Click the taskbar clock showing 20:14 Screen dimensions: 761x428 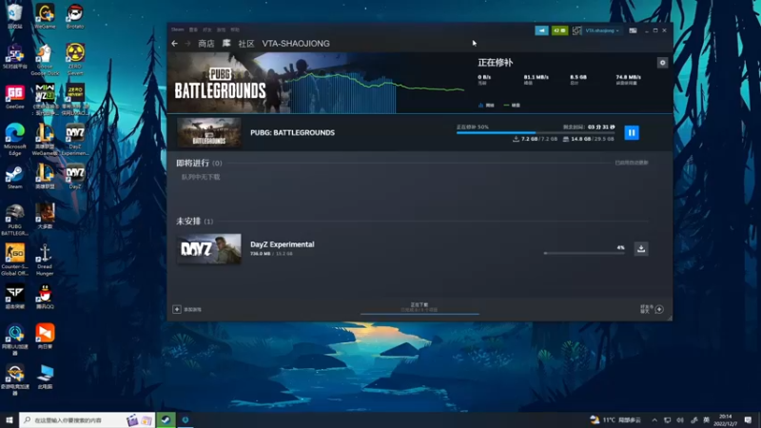pos(725,419)
